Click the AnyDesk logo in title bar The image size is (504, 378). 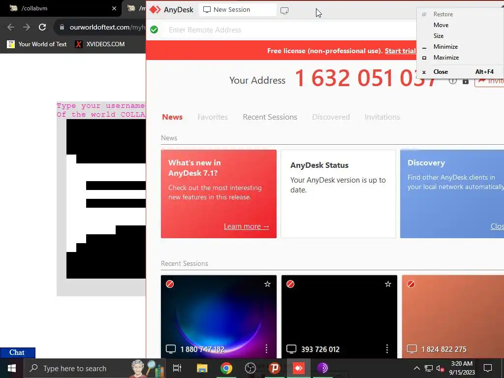point(155,10)
